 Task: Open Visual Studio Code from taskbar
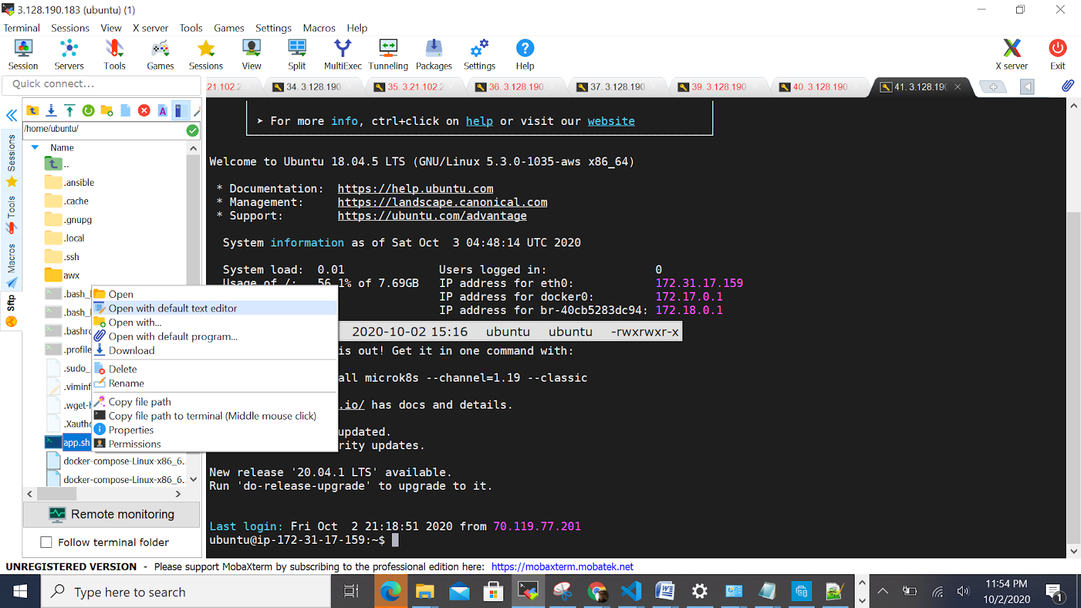coord(631,592)
